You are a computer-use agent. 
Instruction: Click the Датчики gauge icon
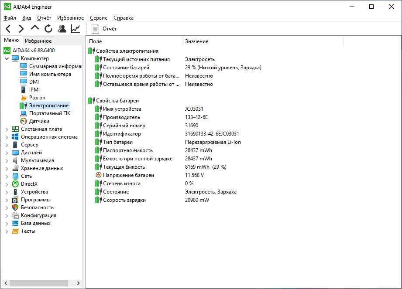pyautogui.click(x=24, y=121)
